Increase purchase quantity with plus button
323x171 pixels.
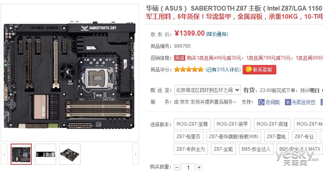click(199, 167)
